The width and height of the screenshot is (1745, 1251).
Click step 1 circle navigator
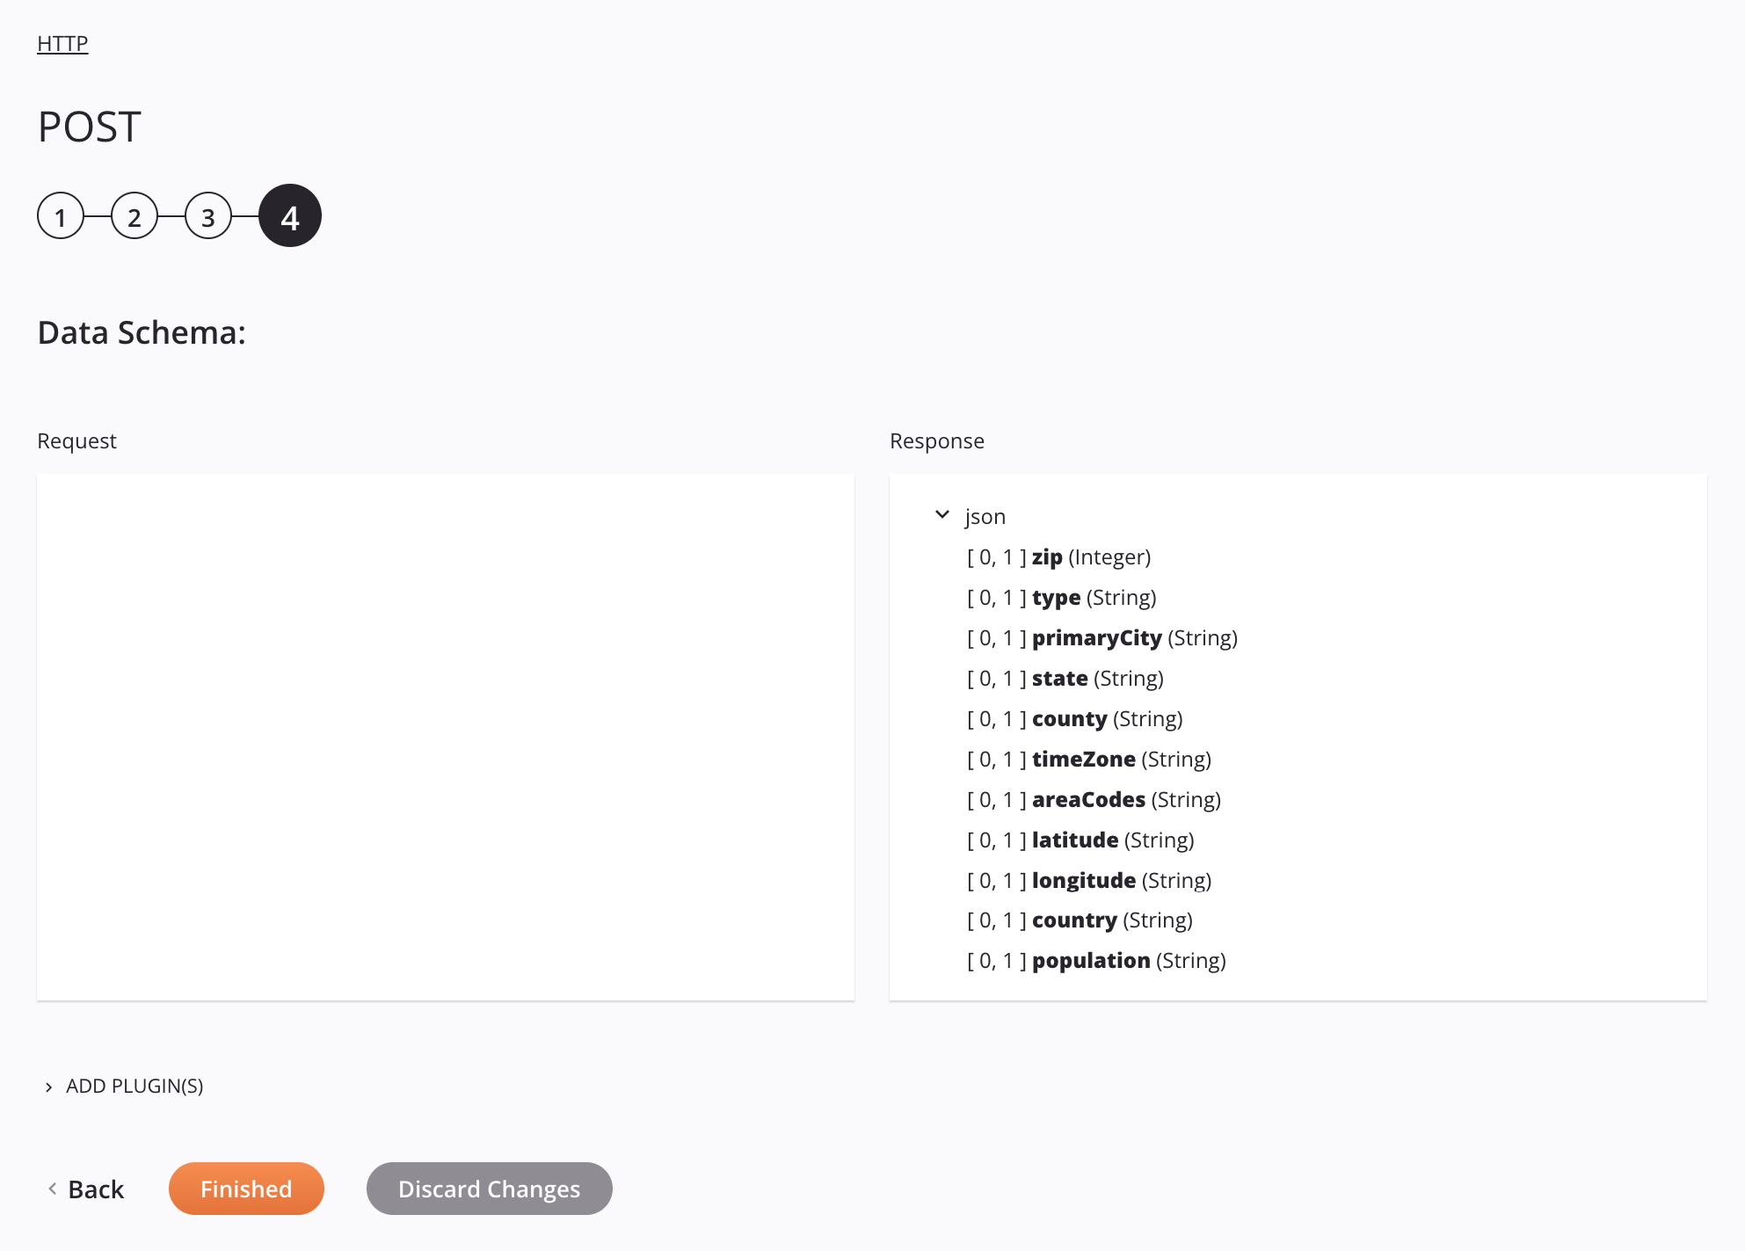click(61, 215)
